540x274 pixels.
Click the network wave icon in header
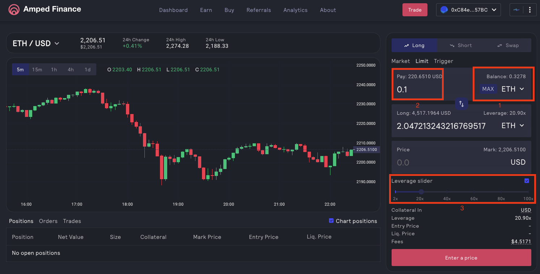[x=516, y=10]
